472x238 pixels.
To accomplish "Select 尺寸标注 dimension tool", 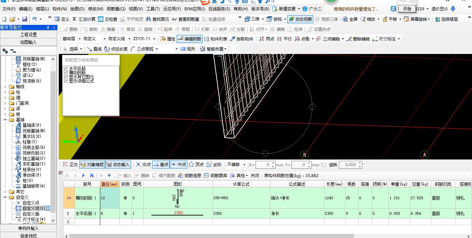I will click(x=384, y=39).
